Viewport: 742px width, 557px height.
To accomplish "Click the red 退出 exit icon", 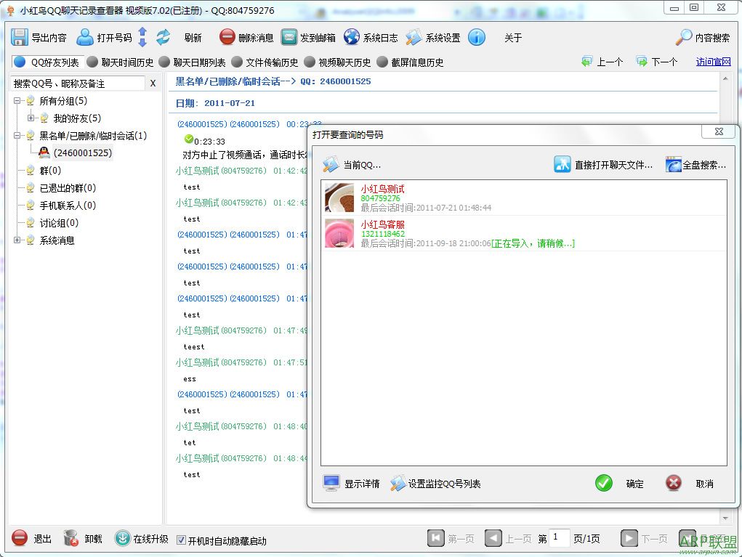I will coord(20,538).
